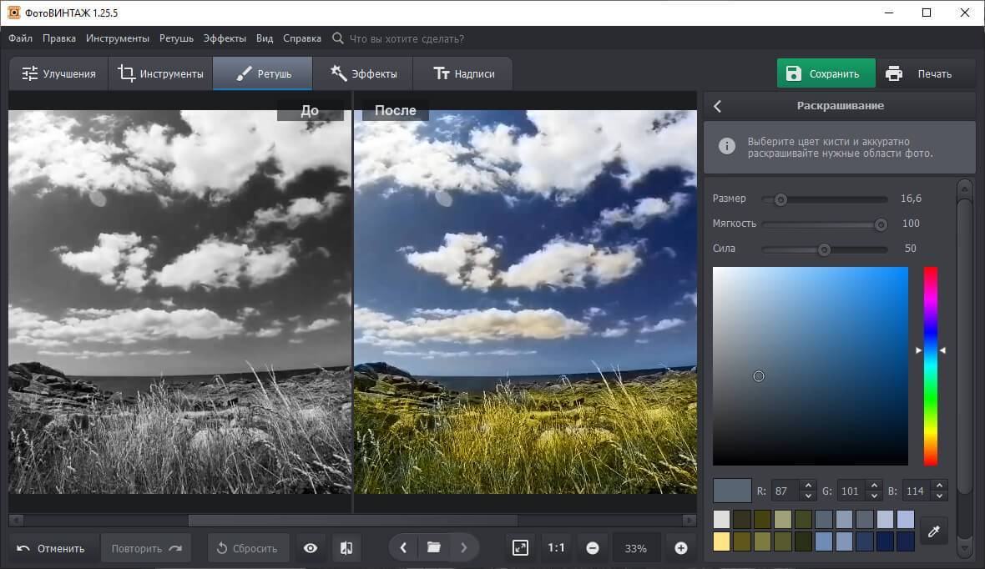The height and width of the screenshot is (569, 985).
Task: Toggle the eye preview original icon
Action: (x=311, y=548)
